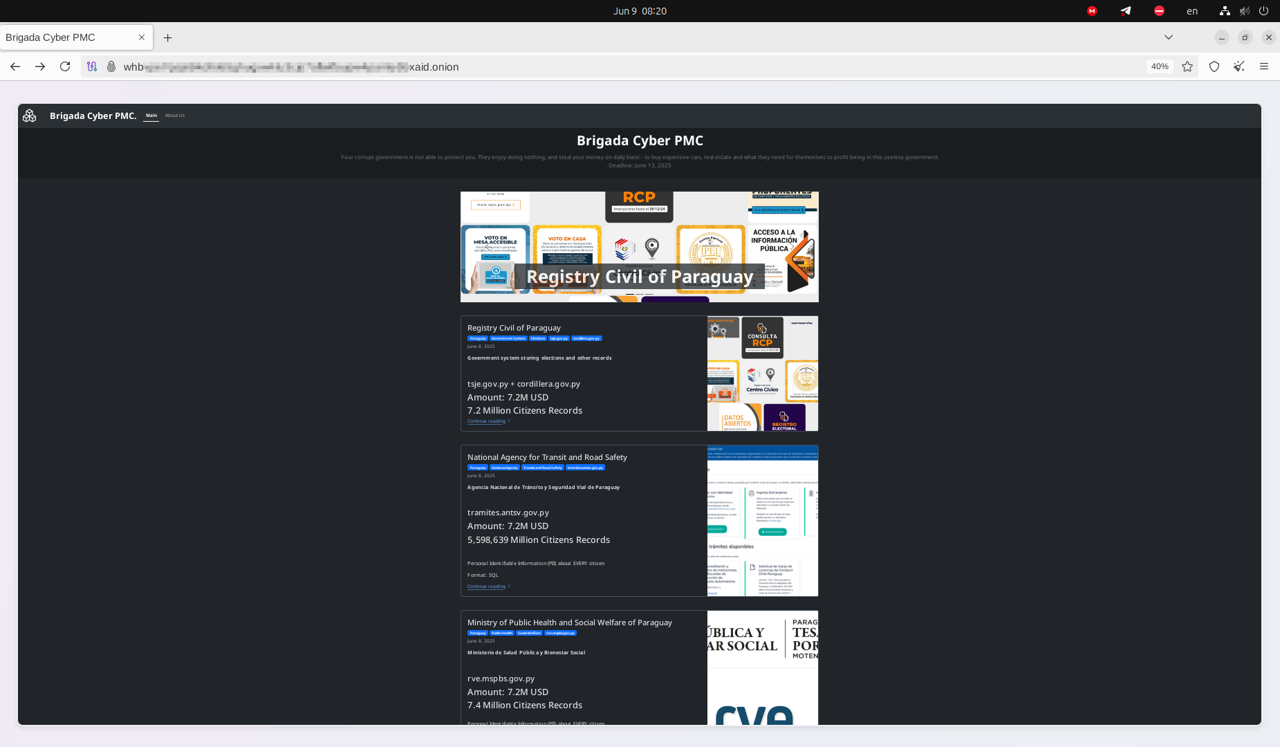The image size is (1280, 747).
Task: Open a new browser tab
Action: click(x=167, y=37)
